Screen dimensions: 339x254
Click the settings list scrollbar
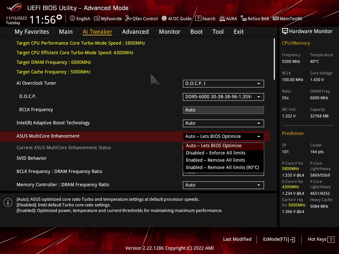click(274, 59)
